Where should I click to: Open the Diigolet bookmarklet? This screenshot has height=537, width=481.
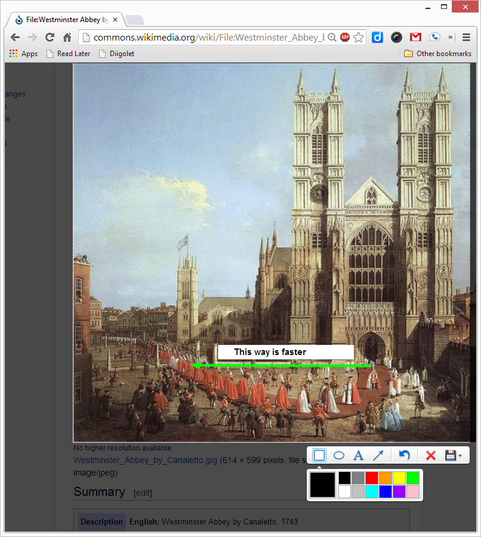point(116,54)
